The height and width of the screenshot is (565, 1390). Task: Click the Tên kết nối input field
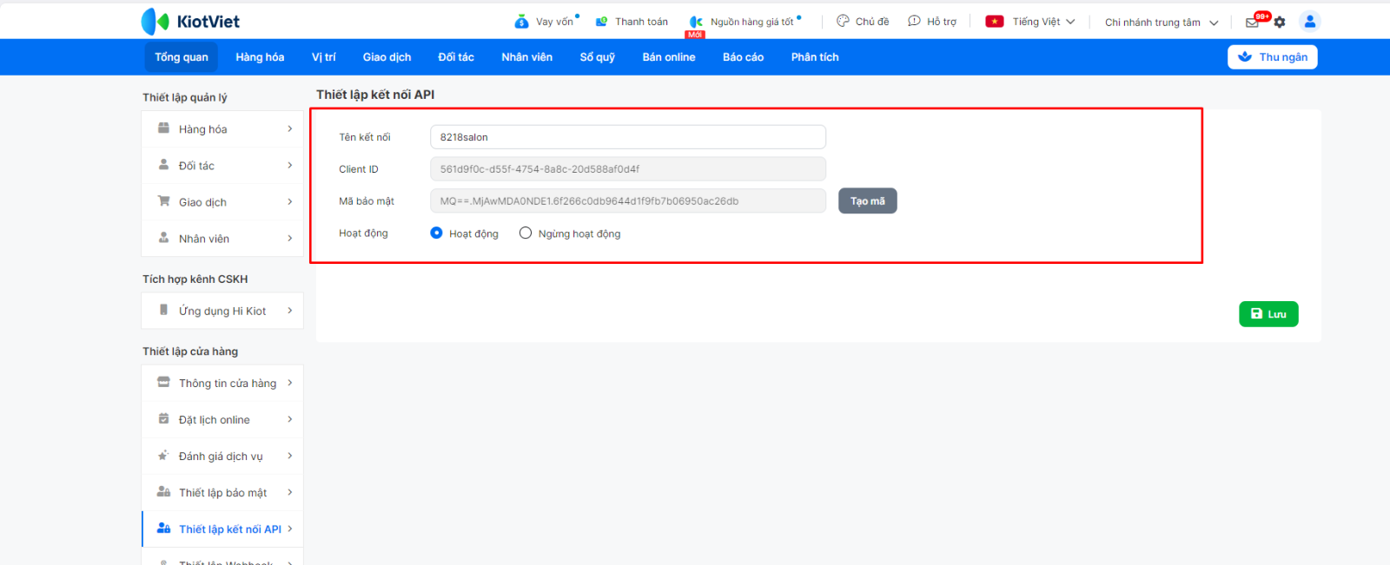point(627,137)
